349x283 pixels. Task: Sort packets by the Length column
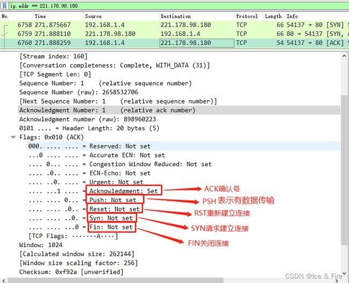[273, 16]
